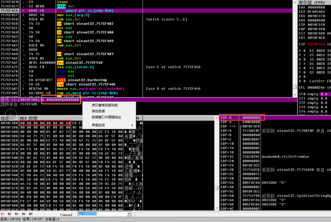Screen dimensions: 331x222
Task: Select the msvbvm60.rtcStrFromVar stack row
Action: pos(275,157)
